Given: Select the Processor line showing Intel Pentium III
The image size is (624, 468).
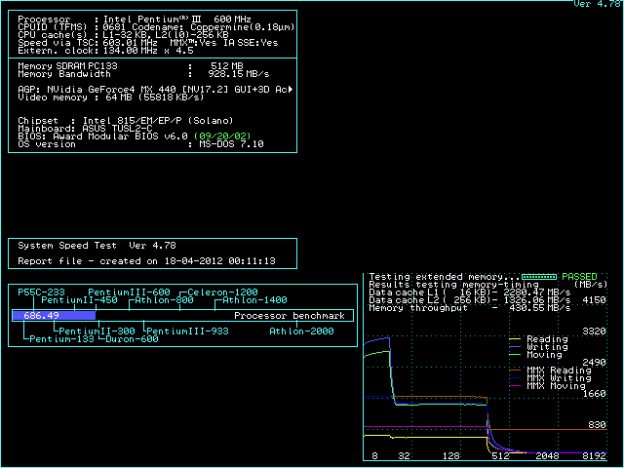Looking at the screenshot, I should point(135,19).
